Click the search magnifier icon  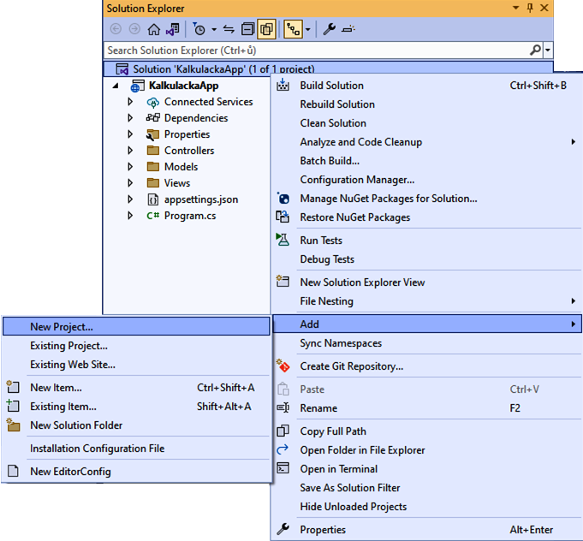[535, 51]
